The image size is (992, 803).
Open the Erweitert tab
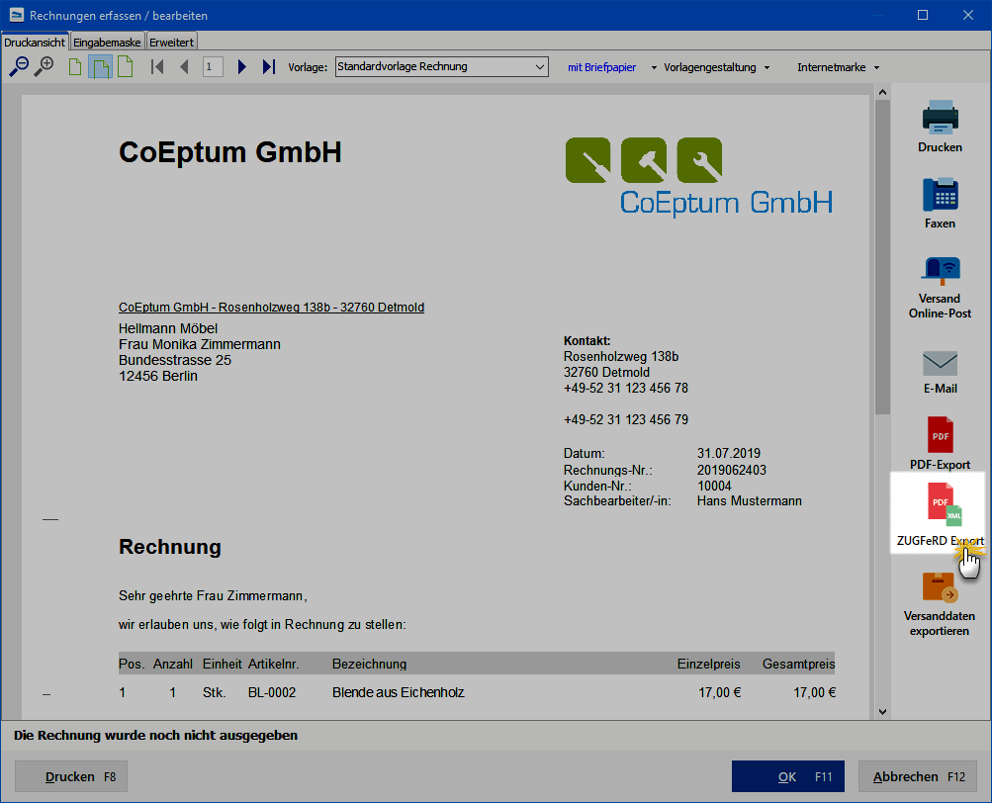(x=172, y=42)
